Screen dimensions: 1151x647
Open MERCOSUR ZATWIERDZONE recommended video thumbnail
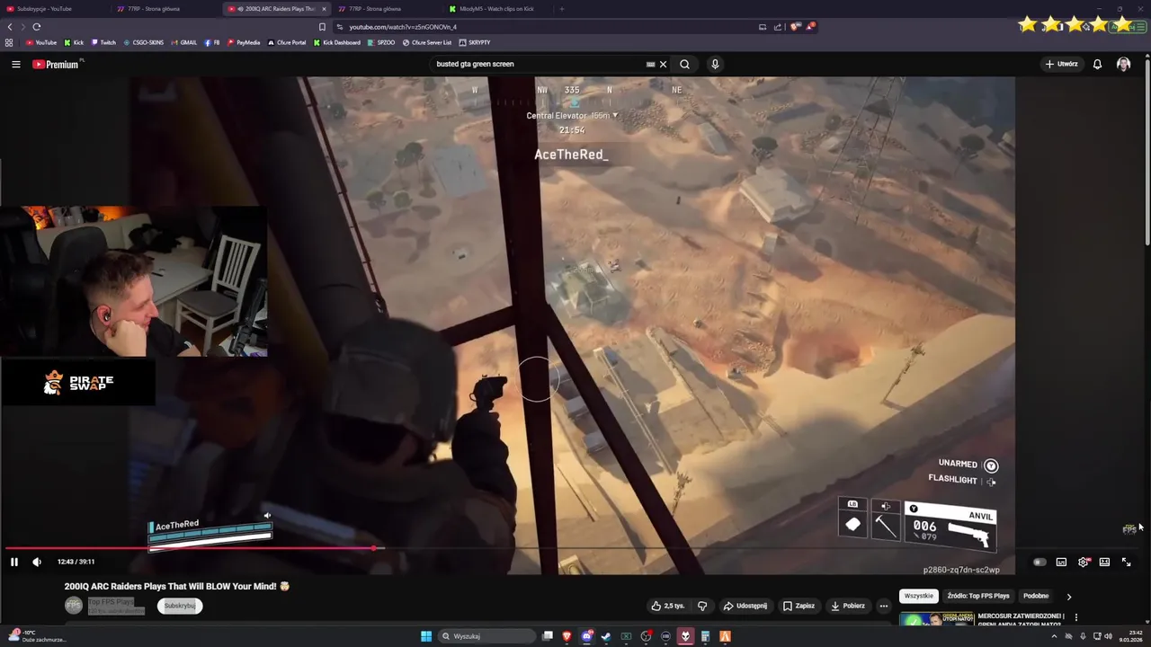[936, 618]
